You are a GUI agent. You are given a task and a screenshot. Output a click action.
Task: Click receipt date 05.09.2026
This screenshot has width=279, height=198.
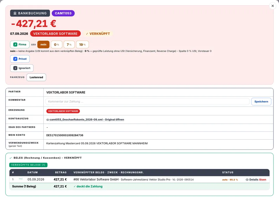[36, 179]
